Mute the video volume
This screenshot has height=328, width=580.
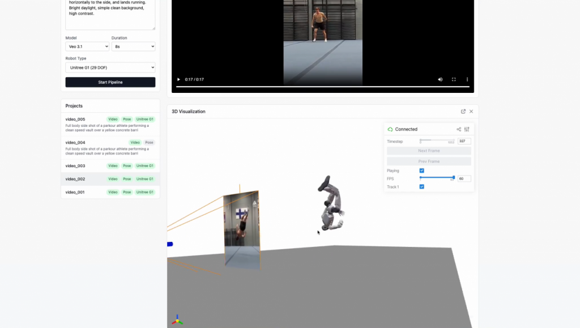[x=440, y=79]
